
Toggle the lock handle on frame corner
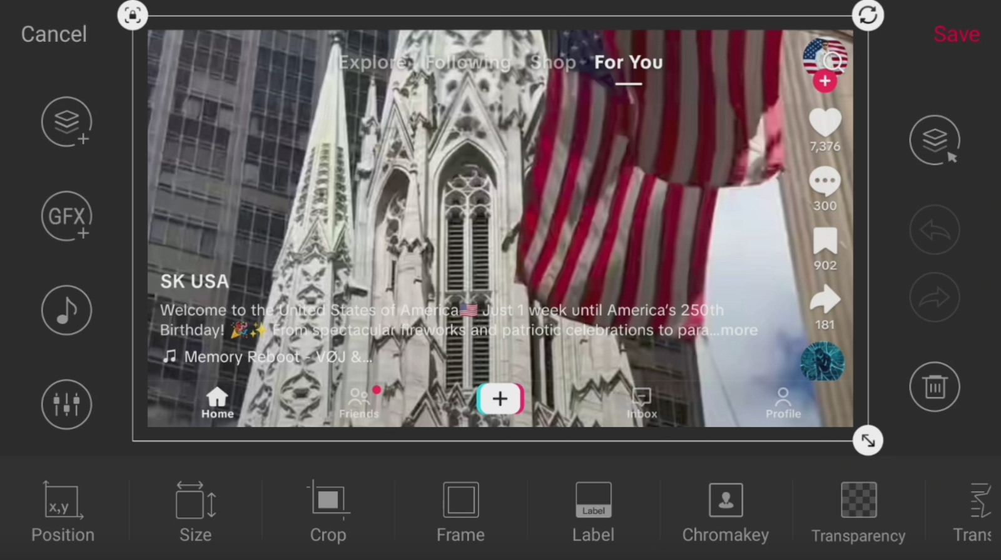click(x=133, y=15)
